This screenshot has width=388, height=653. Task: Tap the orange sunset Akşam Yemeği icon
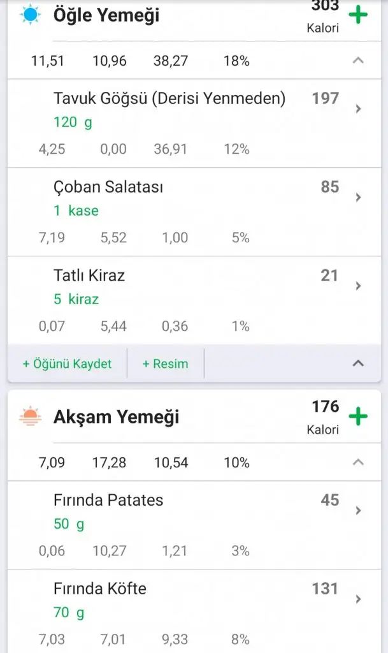[29, 417]
